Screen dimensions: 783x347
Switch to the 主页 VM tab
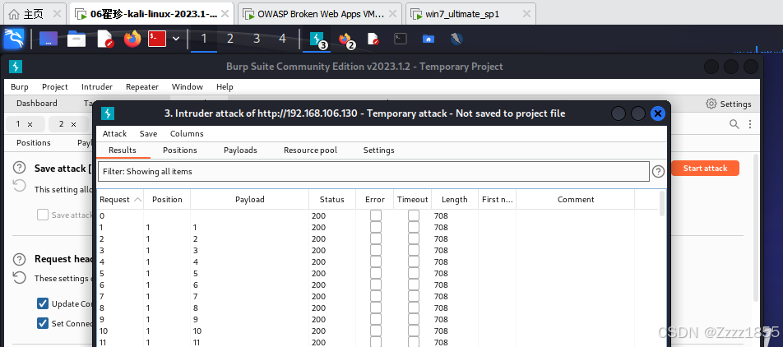coord(34,14)
